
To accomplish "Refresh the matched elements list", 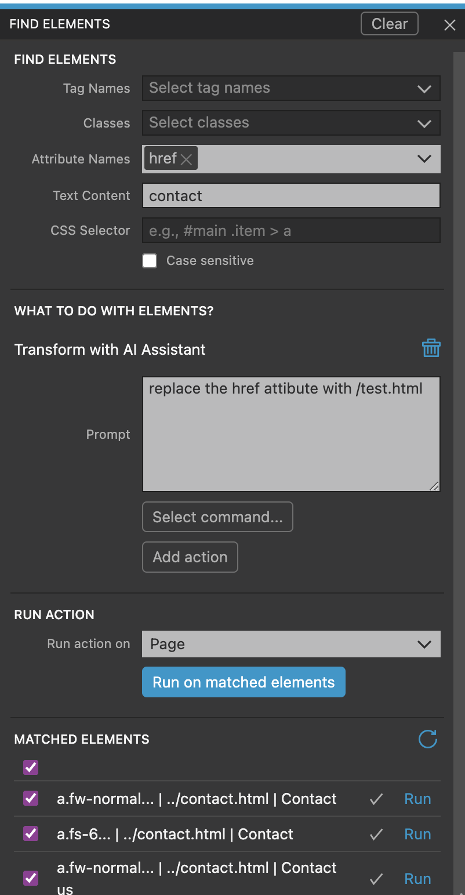I will pyautogui.click(x=427, y=739).
